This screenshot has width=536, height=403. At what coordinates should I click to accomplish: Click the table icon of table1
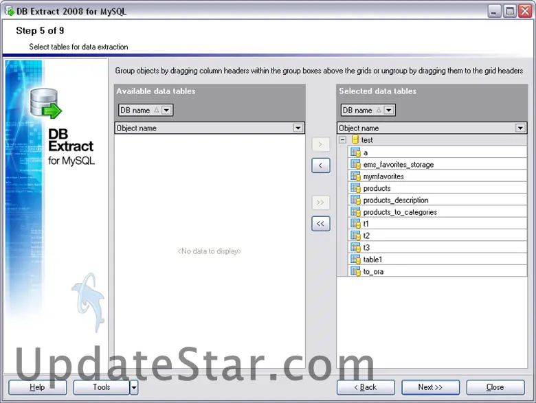[355, 260]
